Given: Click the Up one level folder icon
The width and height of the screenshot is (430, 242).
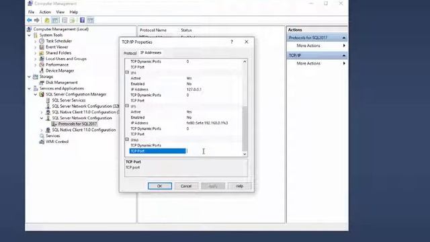Looking at the screenshot, I should click(x=47, y=20).
